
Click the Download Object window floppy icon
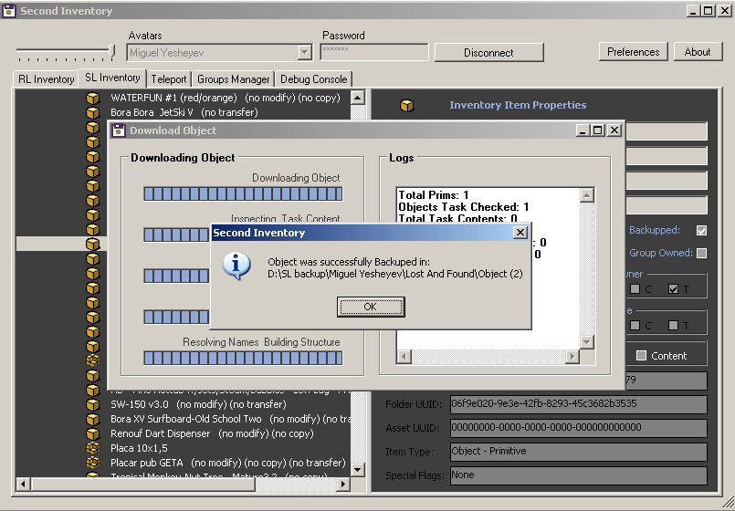tap(119, 130)
